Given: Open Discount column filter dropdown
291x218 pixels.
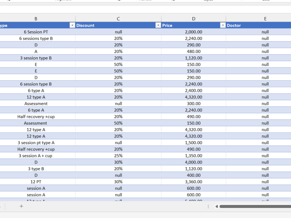Looking at the screenshot, I should [x=158, y=25].
